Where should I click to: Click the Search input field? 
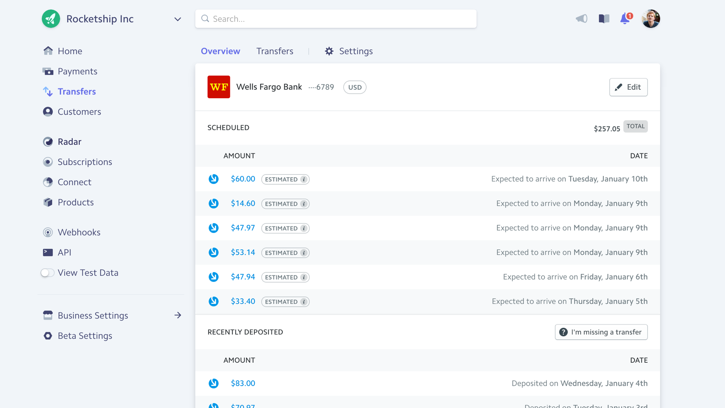[x=336, y=19]
